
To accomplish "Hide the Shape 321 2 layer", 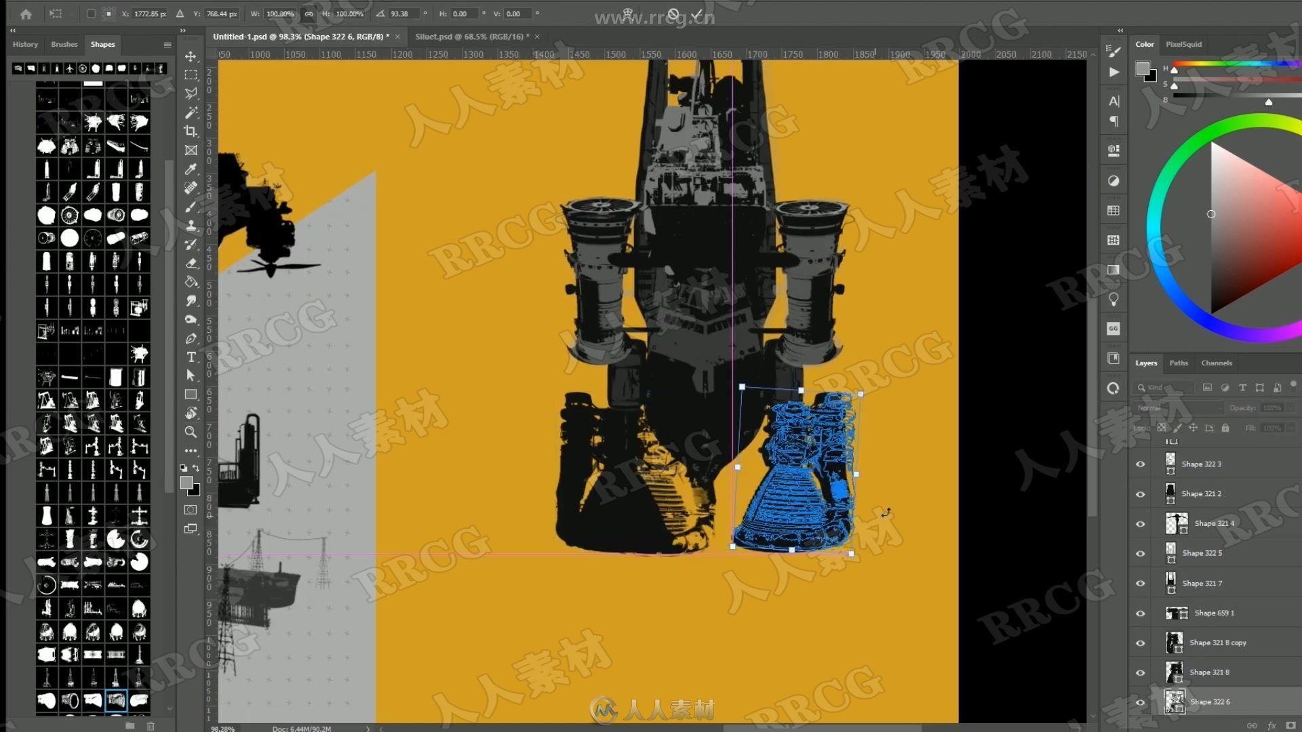I will click(x=1140, y=494).
